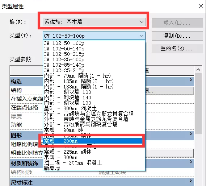Viewport: 206px width, 186px height.
Task: Collapse the 图形 parameter group
Action: (190, 134)
